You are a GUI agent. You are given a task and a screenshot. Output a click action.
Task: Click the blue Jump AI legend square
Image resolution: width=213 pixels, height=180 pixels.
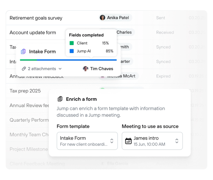click(x=72, y=51)
